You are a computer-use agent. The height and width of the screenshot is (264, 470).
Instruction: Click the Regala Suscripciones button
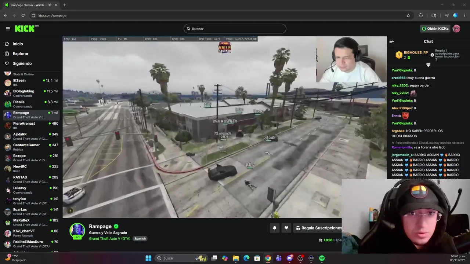[x=318, y=228]
